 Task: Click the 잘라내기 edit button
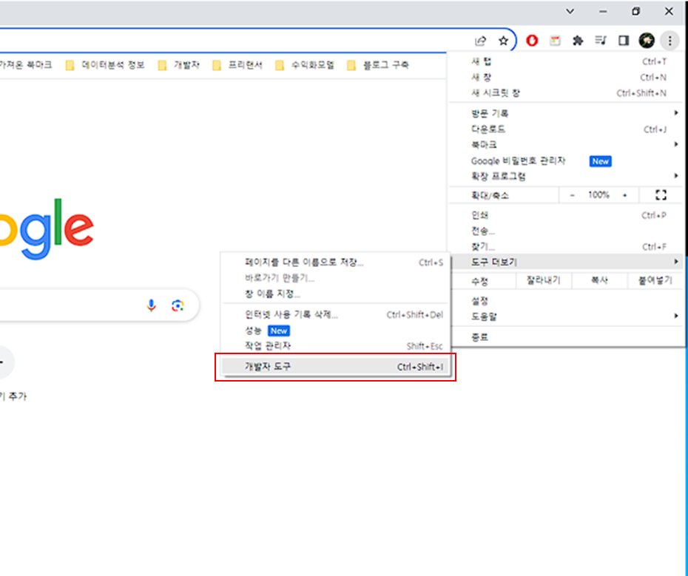[x=544, y=280]
